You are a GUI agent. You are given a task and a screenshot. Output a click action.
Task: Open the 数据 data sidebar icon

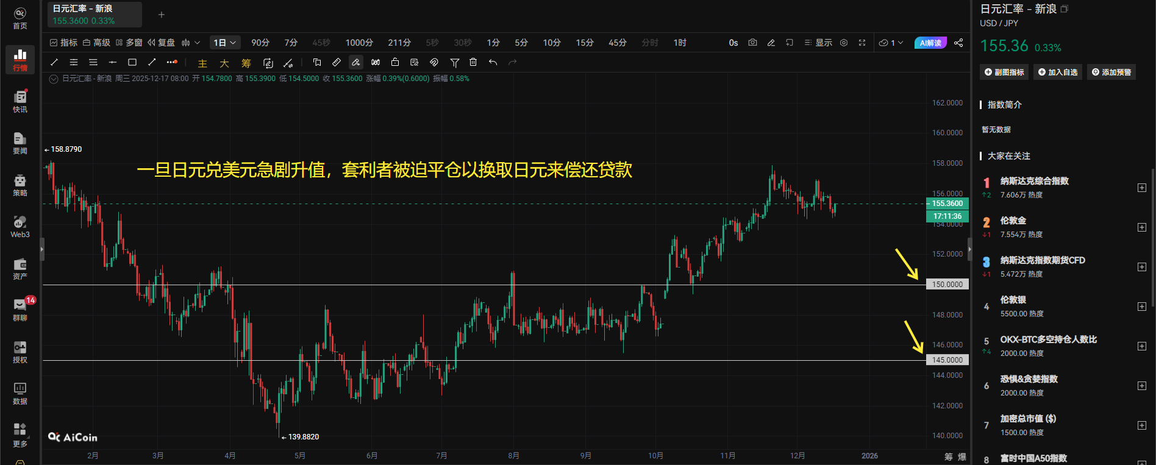(20, 394)
